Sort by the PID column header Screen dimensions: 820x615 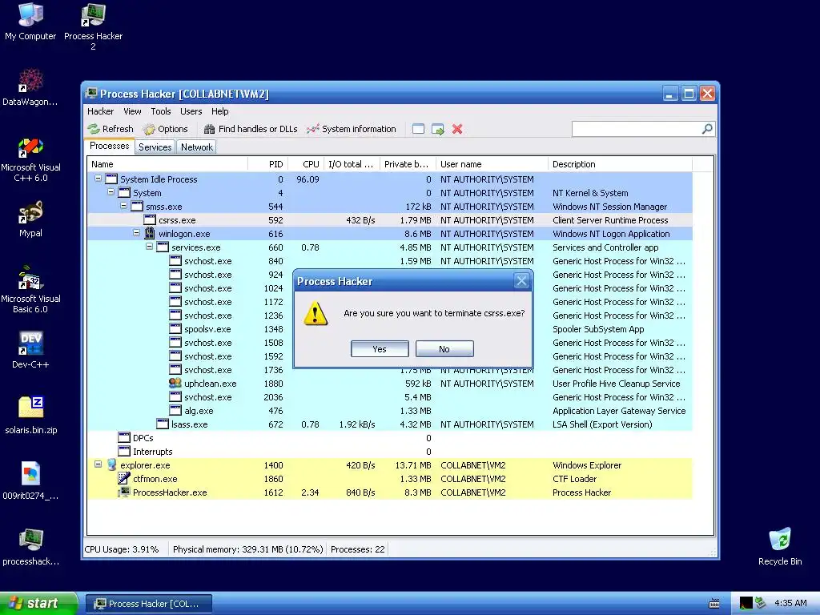pos(267,164)
